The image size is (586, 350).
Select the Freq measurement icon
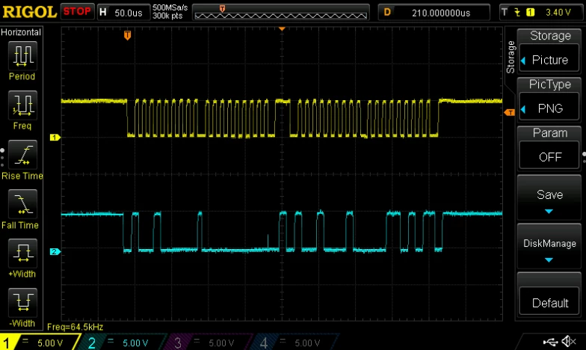(22, 105)
